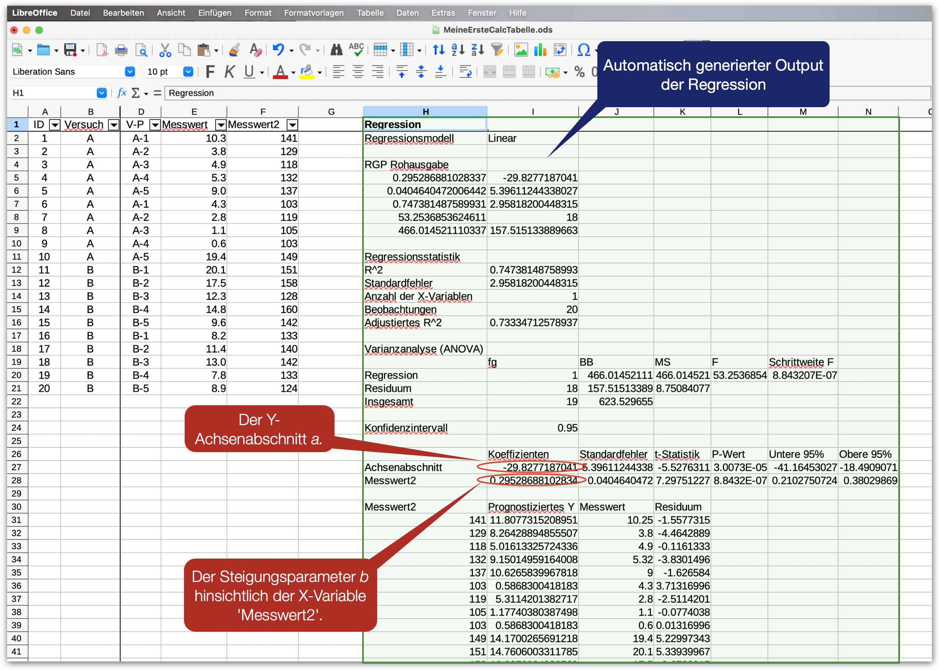This screenshot has width=939, height=670.
Task: Open the Messwert2 column filter dropdown
Action: point(292,125)
